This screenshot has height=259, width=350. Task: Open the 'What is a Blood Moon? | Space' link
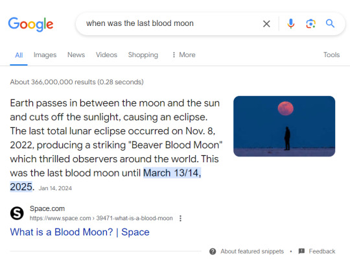[80, 232]
